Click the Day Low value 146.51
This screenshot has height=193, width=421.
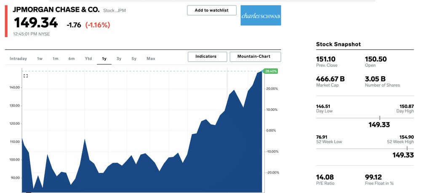(x=323, y=107)
